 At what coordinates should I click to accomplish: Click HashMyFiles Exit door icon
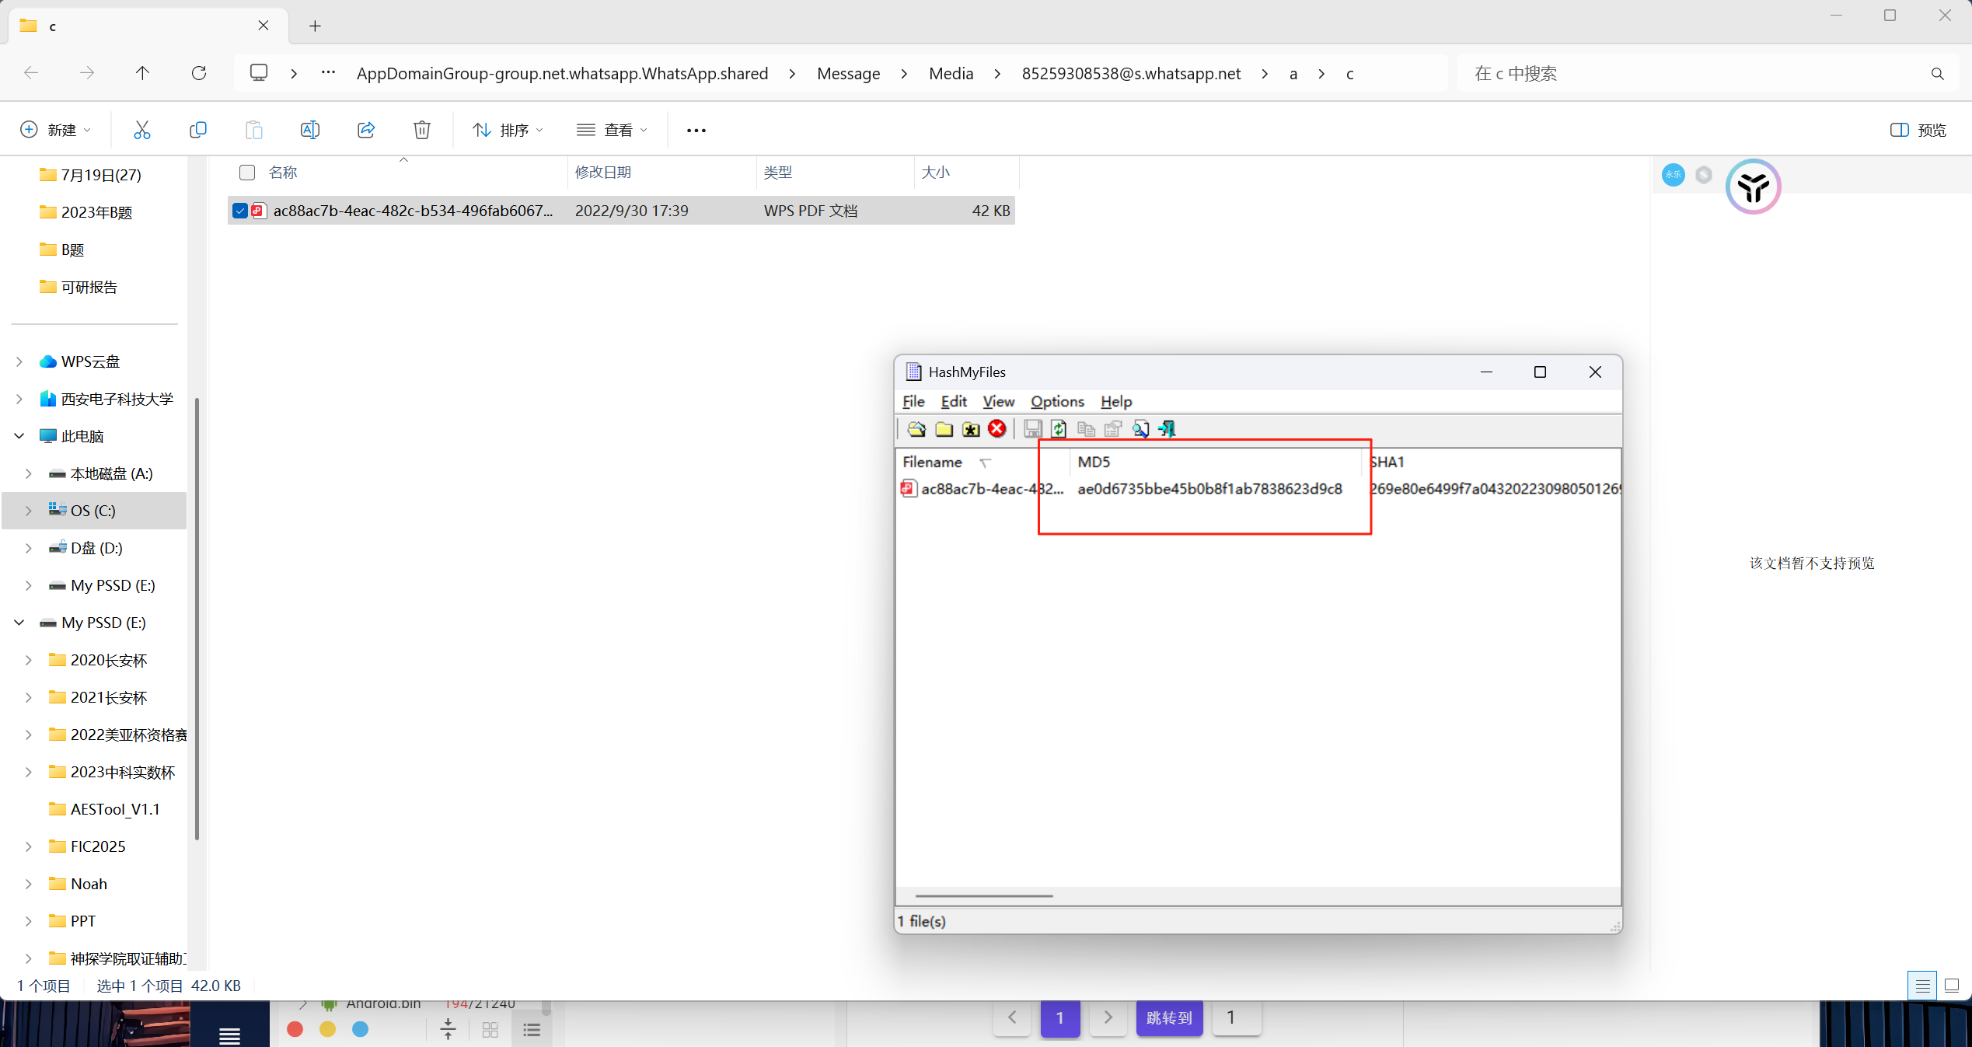click(1167, 429)
